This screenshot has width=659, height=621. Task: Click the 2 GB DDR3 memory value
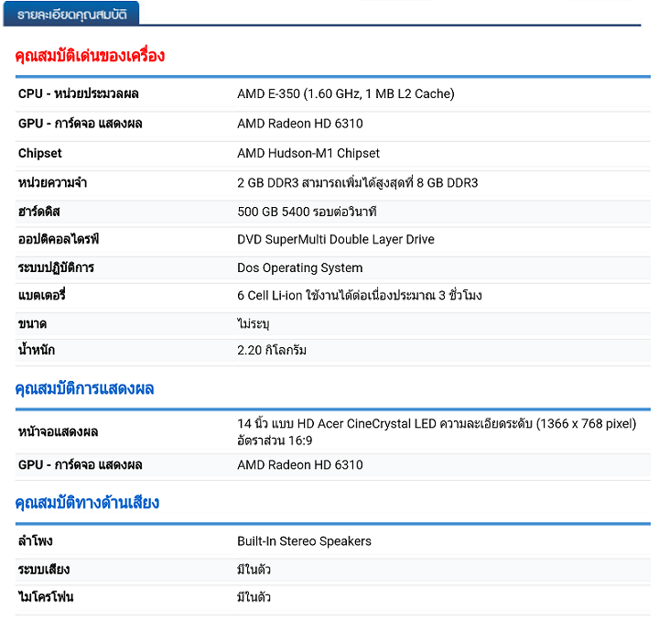(357, 183)
